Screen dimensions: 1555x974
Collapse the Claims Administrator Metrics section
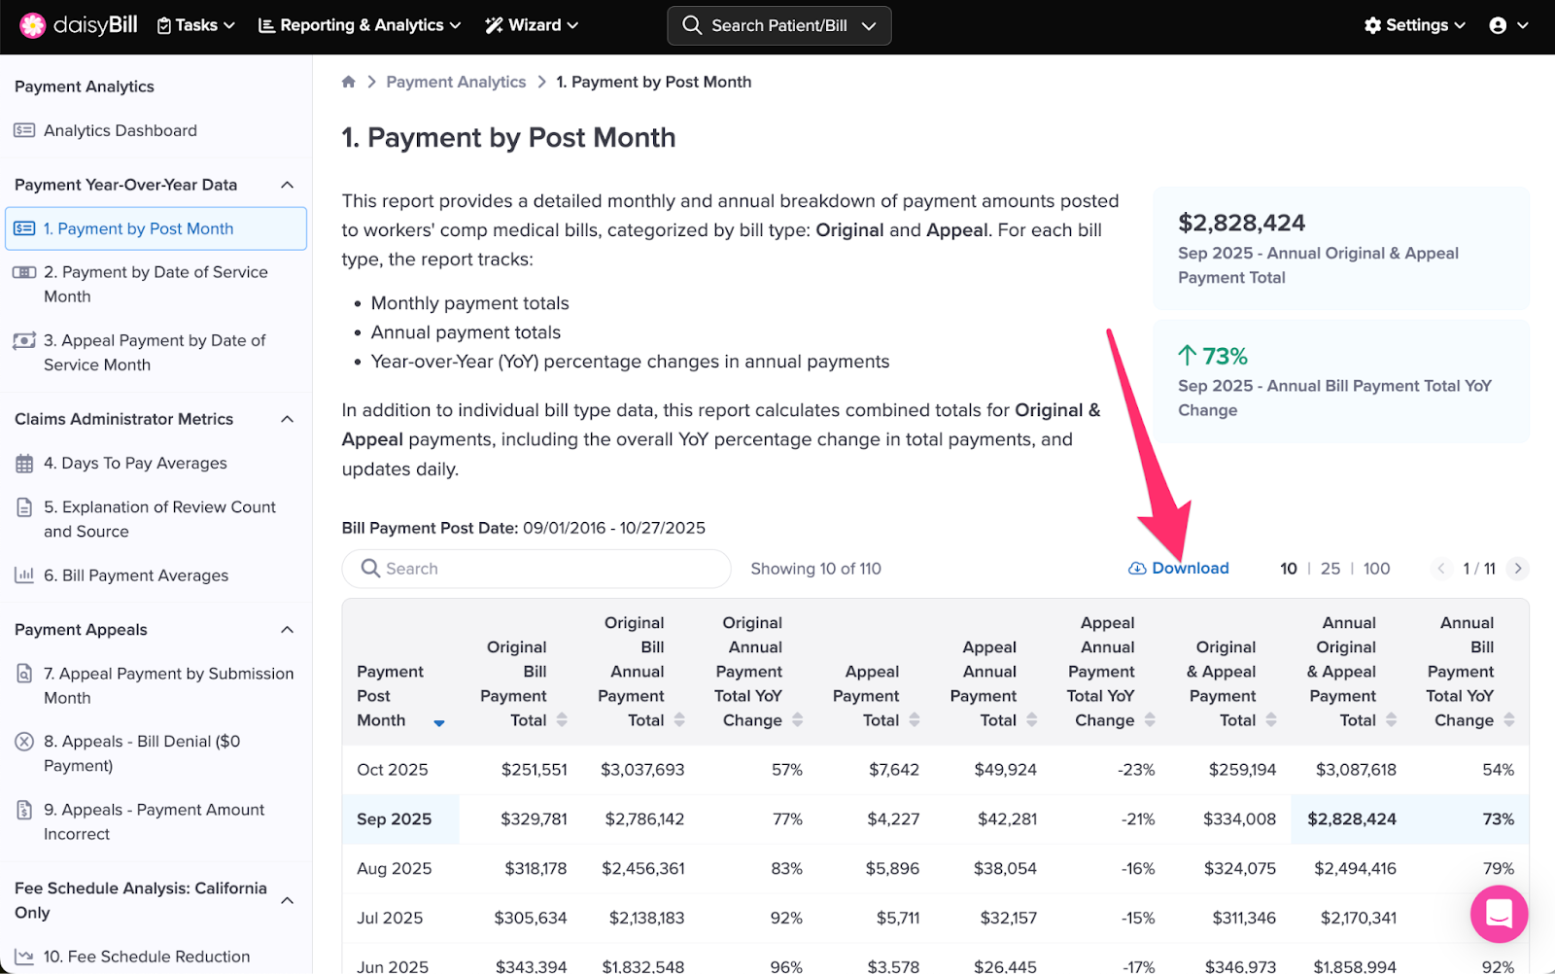[x=288, y=419]
